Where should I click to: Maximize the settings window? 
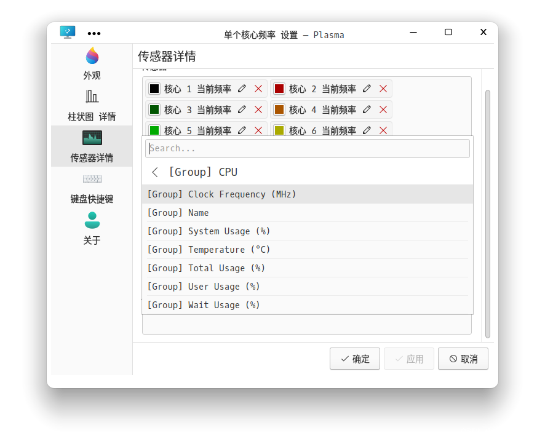tap(448, 33)
